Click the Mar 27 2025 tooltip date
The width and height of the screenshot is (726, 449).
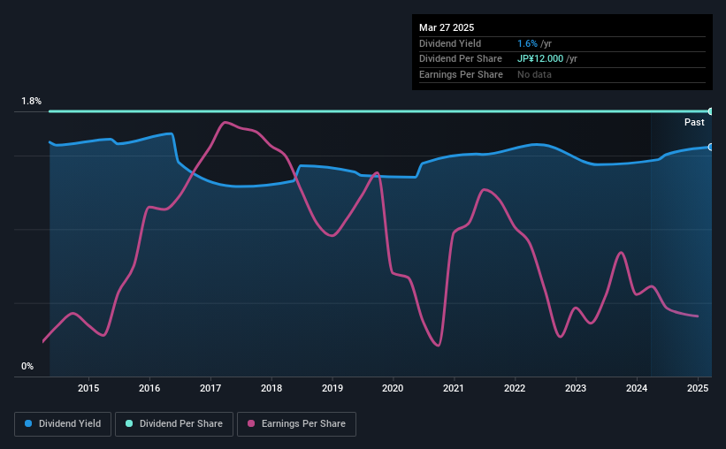tap(447, 27)
